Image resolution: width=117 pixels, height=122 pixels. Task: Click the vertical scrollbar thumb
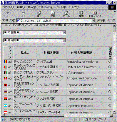114,30
